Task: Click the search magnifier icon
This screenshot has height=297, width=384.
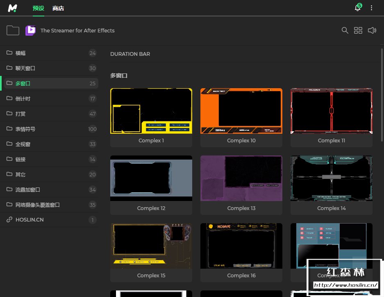Action: click(x=345, y=30)
